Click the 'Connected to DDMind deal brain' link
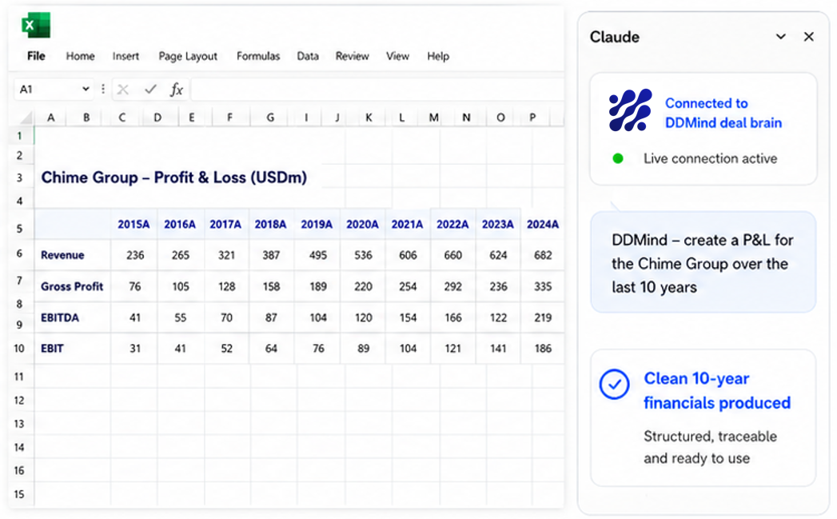Viewport: 837px width, 519px height. (x=723, y=113)
